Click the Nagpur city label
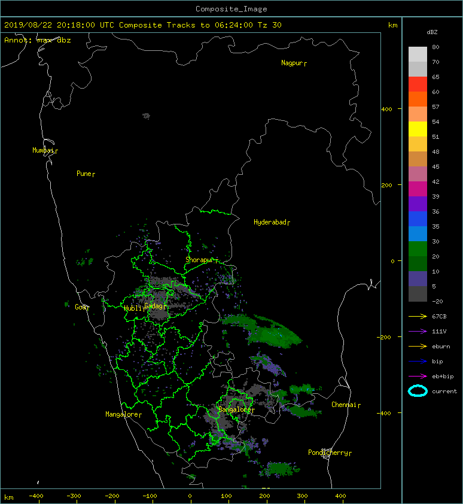The width and height of the screenshot is (463, 504). 294,63
